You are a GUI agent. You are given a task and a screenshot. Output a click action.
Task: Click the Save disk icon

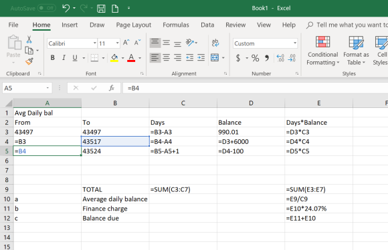[101, 9]
